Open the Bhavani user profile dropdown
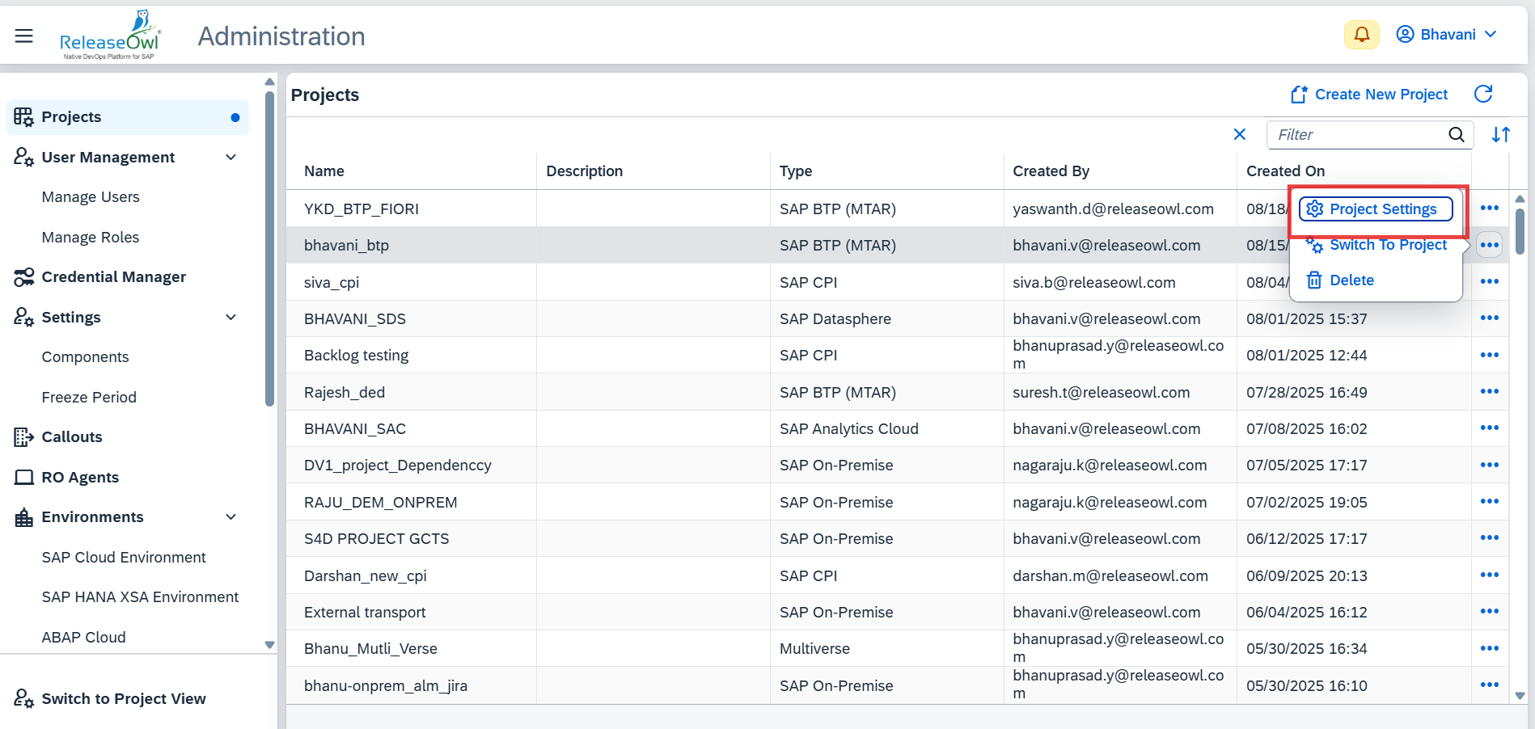This screenshot has width=1535, height=729. pyautogui.click(x=1448, y=35)
